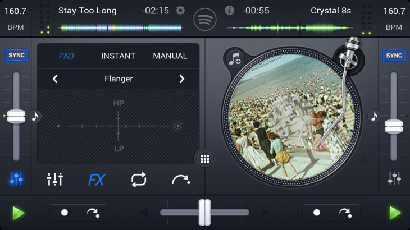Open track info icon for Crystal 8s

click(x=229, y=11)
